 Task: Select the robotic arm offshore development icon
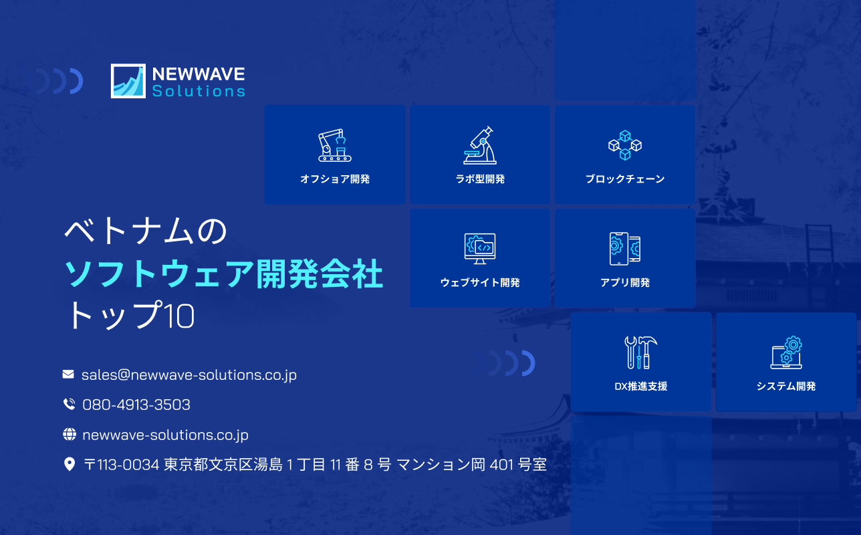point(335,144)
